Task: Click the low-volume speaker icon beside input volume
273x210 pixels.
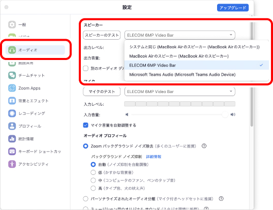Action: (127, 114)
